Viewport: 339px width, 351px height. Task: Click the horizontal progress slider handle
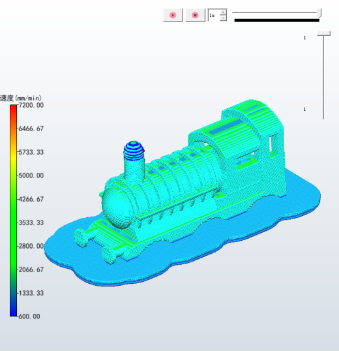319,13
